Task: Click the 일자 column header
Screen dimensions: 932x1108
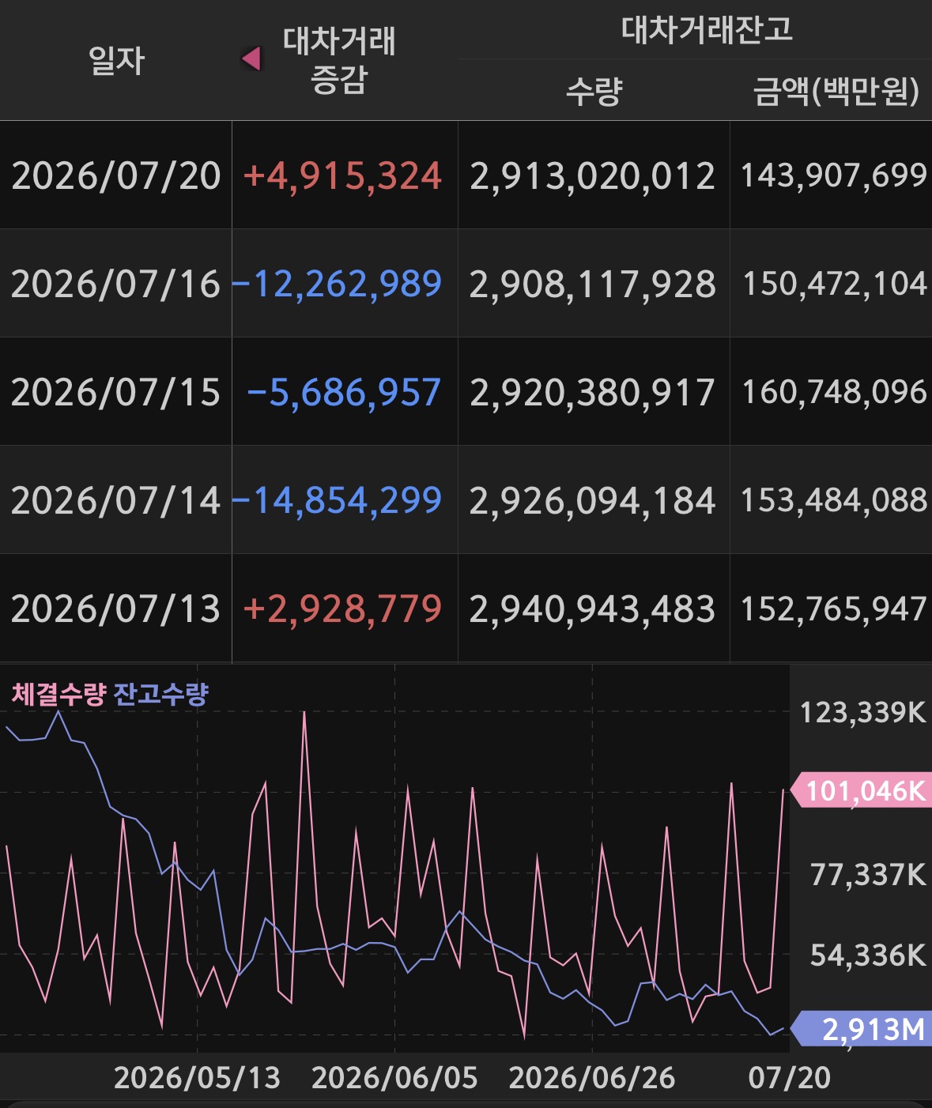Action: pyautogui.click(x=116, y=60)
